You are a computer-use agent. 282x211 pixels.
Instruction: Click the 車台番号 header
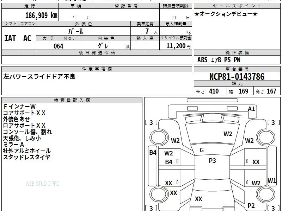(237, 69)
